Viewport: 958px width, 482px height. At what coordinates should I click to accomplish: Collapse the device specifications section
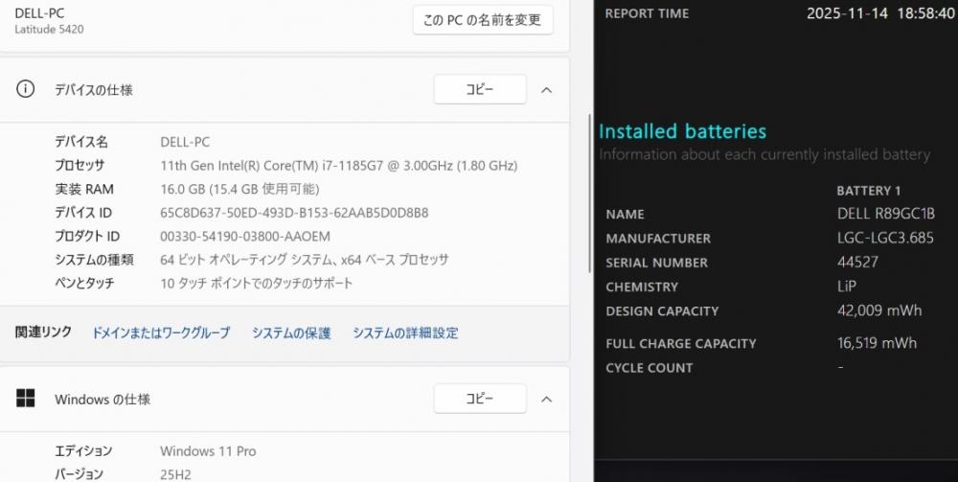pos(547,90)
